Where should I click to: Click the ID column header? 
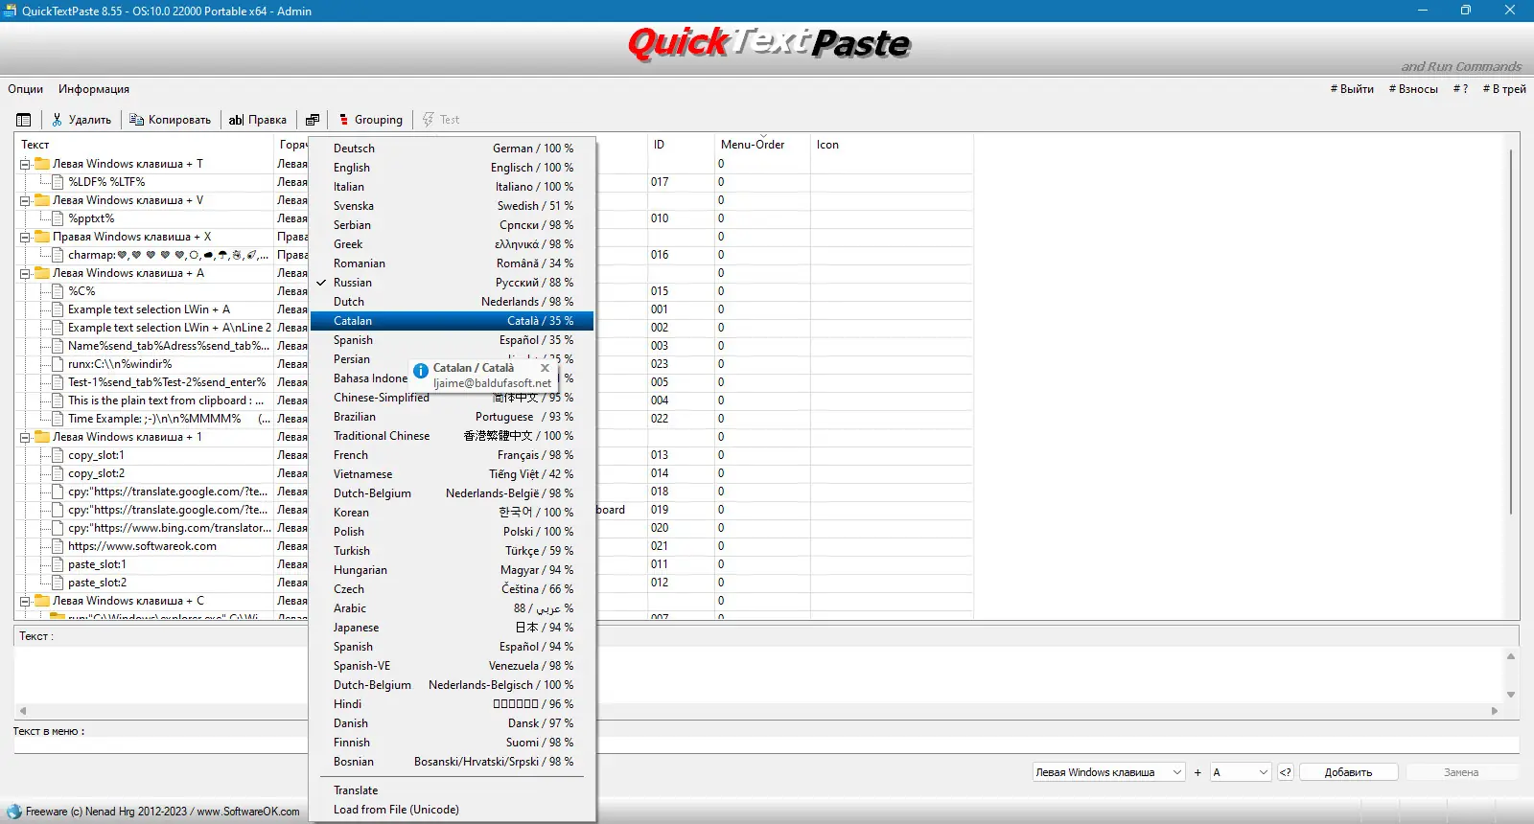[681, 145]
